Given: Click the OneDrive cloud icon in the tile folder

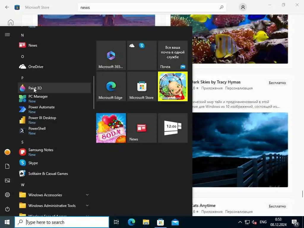Looking at the screenshot, I should tap(132, 45).
